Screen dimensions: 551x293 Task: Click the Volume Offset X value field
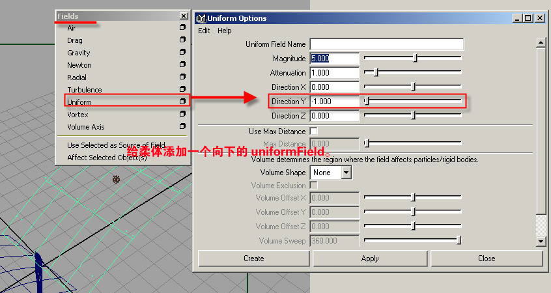pos(335,198)
